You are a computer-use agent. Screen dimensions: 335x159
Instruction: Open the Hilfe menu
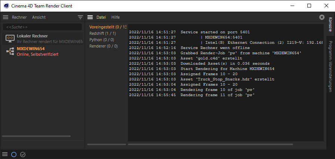click(x=116, y=17)
